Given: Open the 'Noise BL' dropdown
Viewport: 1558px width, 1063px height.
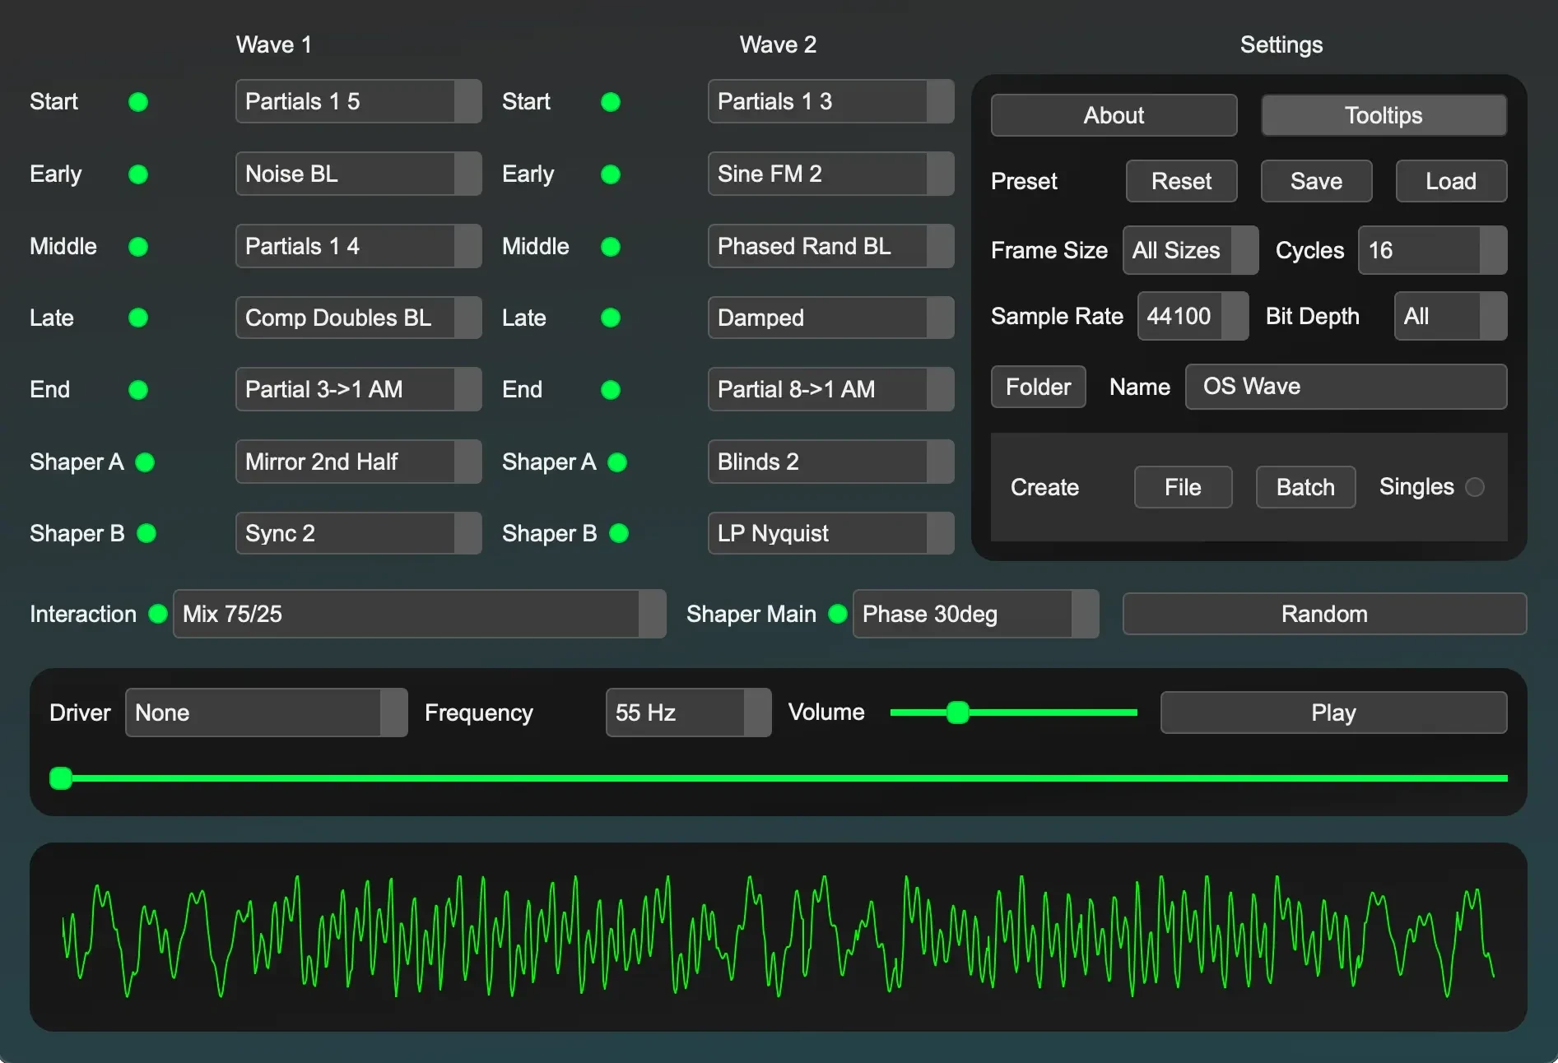Looking at the screenshot, I should (x=358, y=174).
